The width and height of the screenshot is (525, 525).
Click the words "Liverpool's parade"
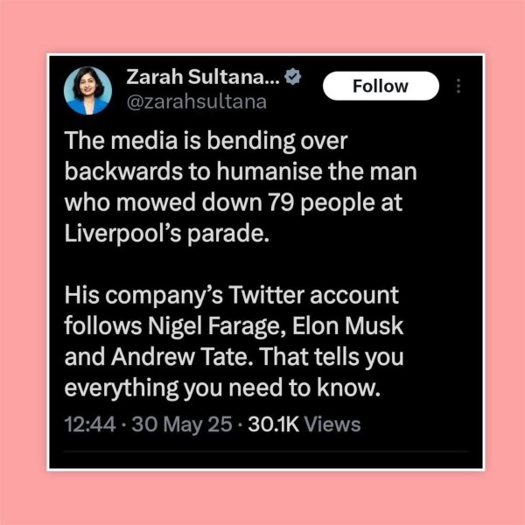coord(167,234)
